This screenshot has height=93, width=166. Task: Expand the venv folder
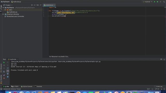click(x=5, y=10)
